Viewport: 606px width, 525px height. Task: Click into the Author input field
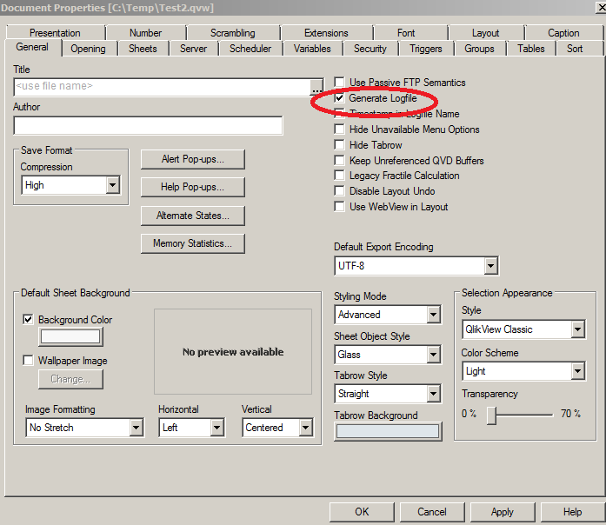tap(148, 125)
